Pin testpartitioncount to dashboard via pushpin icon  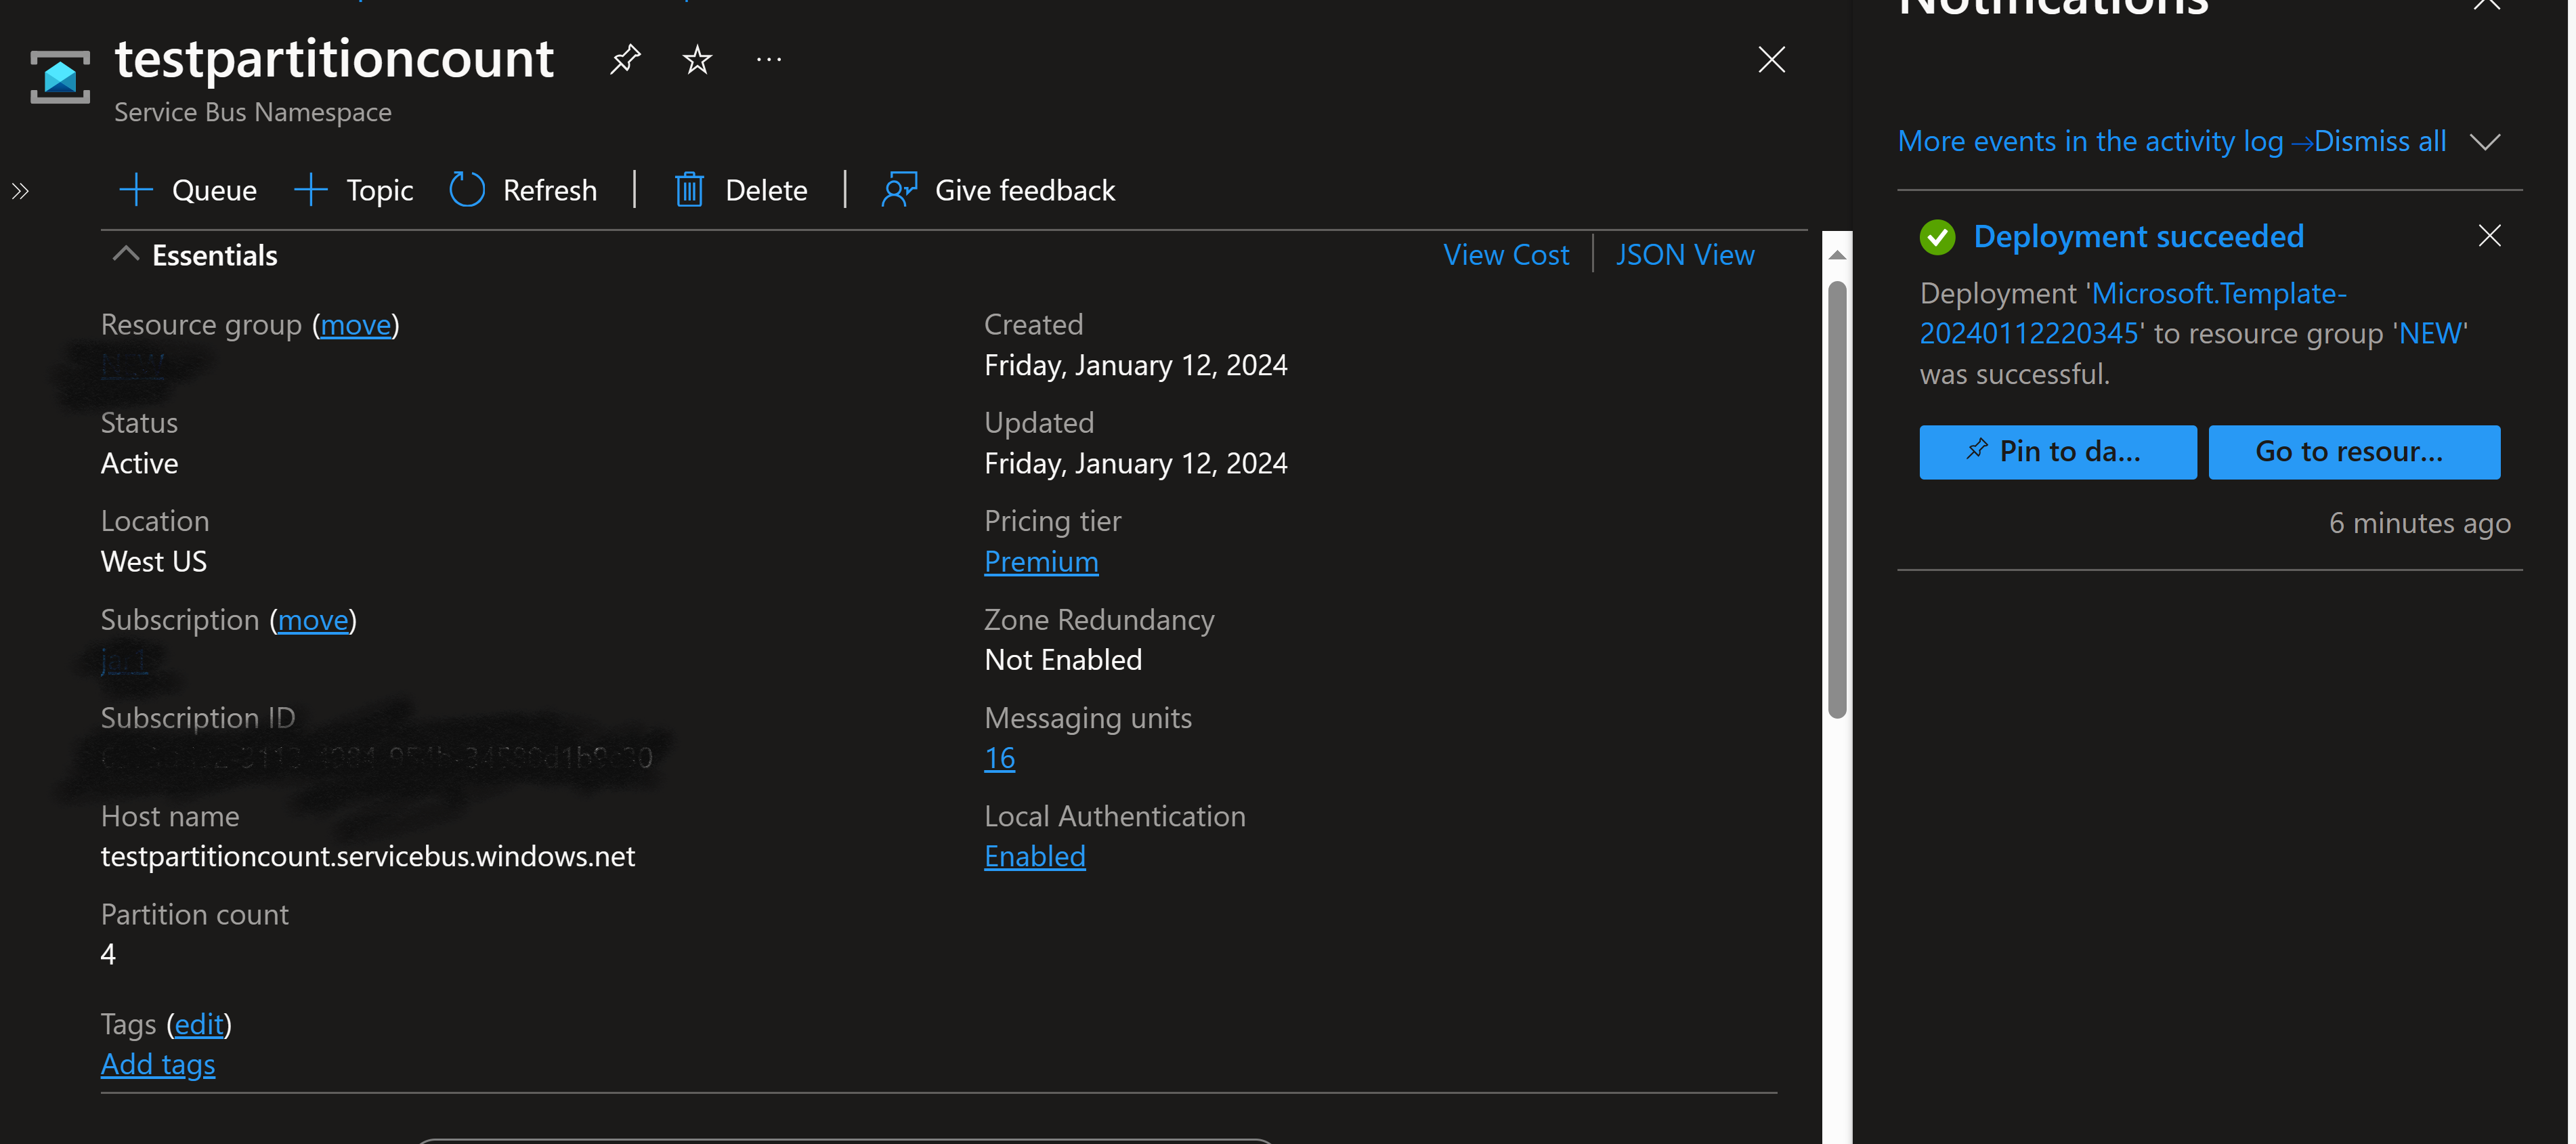pos(625,60)
